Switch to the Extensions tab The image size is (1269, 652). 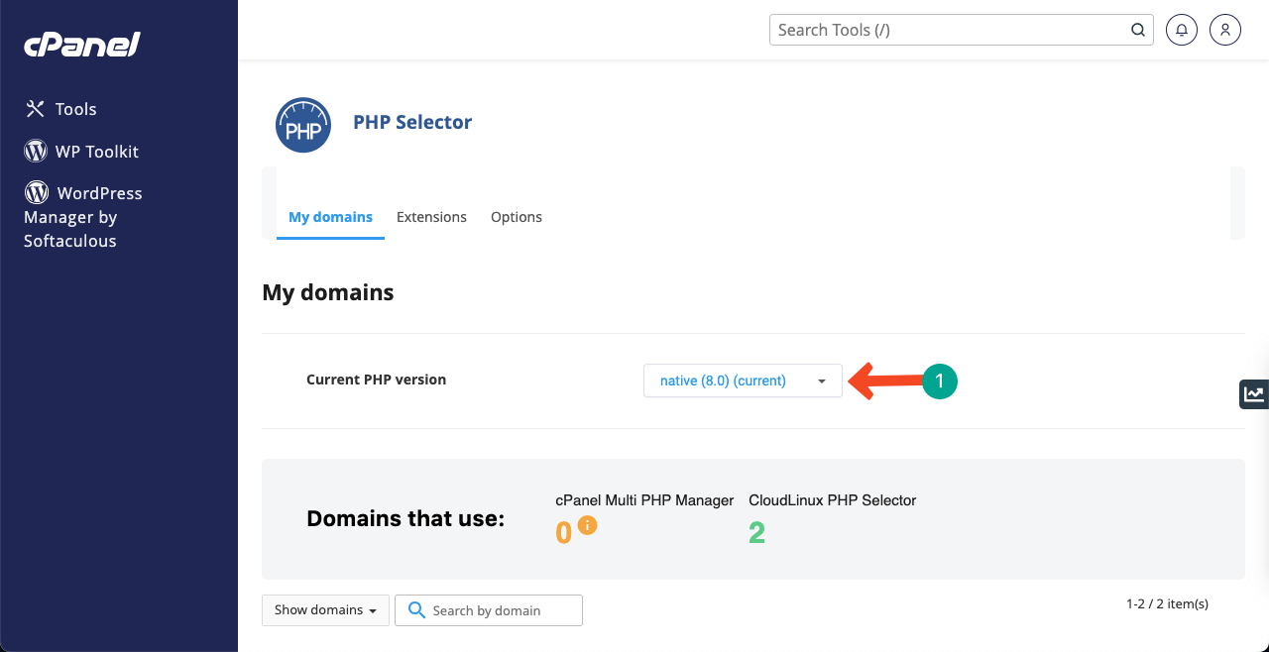point(431,217)
